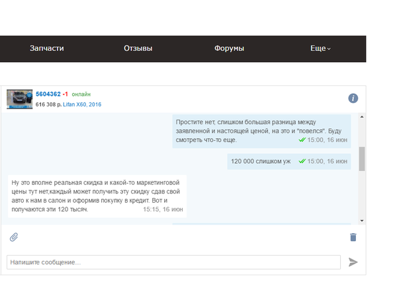The image size is (397, 284).
Task: Go to the 'Отзывы' section
Action: tap(138, 49)
